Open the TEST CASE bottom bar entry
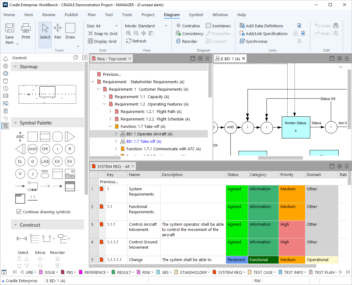 point(262,272)
